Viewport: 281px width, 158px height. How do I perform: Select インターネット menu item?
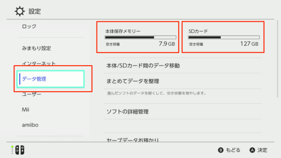(x=39, y=63)
